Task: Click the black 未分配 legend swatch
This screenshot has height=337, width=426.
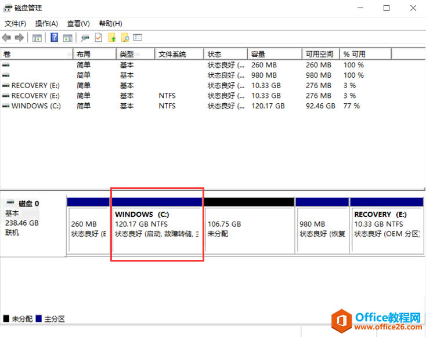Action: 6,318
